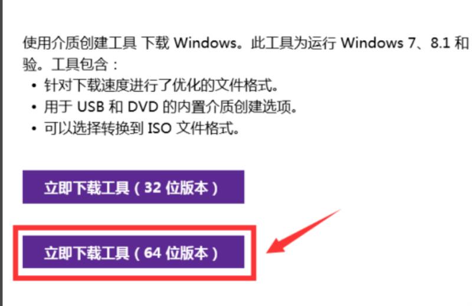The image size is (472, 306).
Task: Click the number 32 on the purple button
Action: point(153,187)
